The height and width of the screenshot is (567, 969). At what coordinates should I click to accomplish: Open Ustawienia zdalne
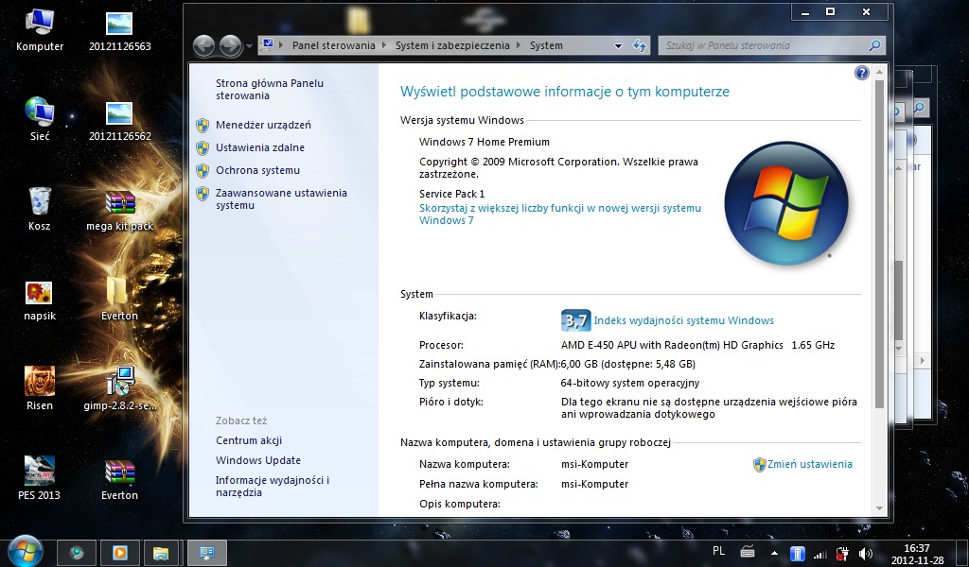pyautogui.click(x=260, y=147)
